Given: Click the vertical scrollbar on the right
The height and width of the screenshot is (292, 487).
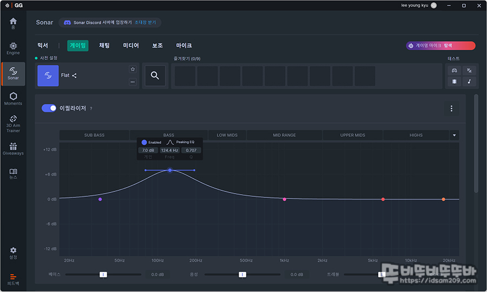Looking at the screenshot, I should point(476,144).
